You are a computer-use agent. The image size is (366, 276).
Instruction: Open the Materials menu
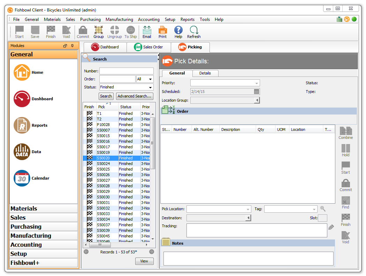52,19
